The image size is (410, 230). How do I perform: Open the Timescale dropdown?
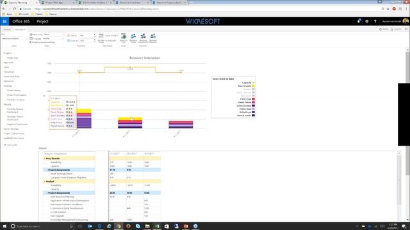coord(53,38)
